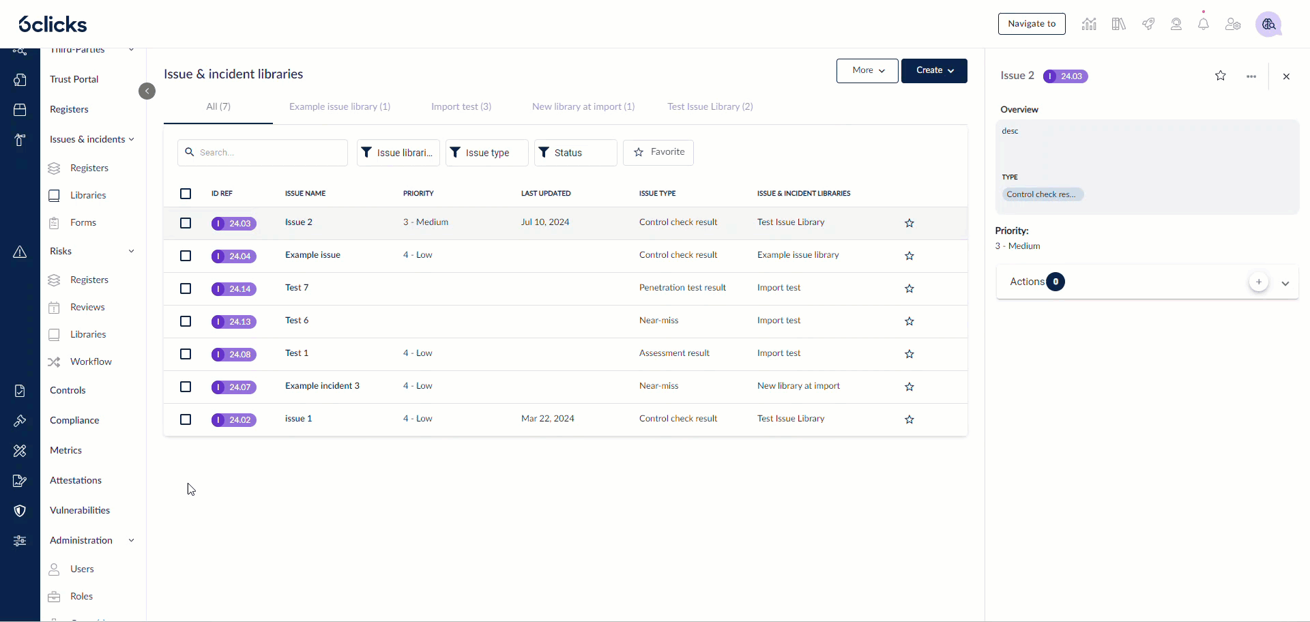The height and width of the screenshot is (622, 1310).
Task: Click the rocket icon in top bar
Action: tap(1148, 25)
